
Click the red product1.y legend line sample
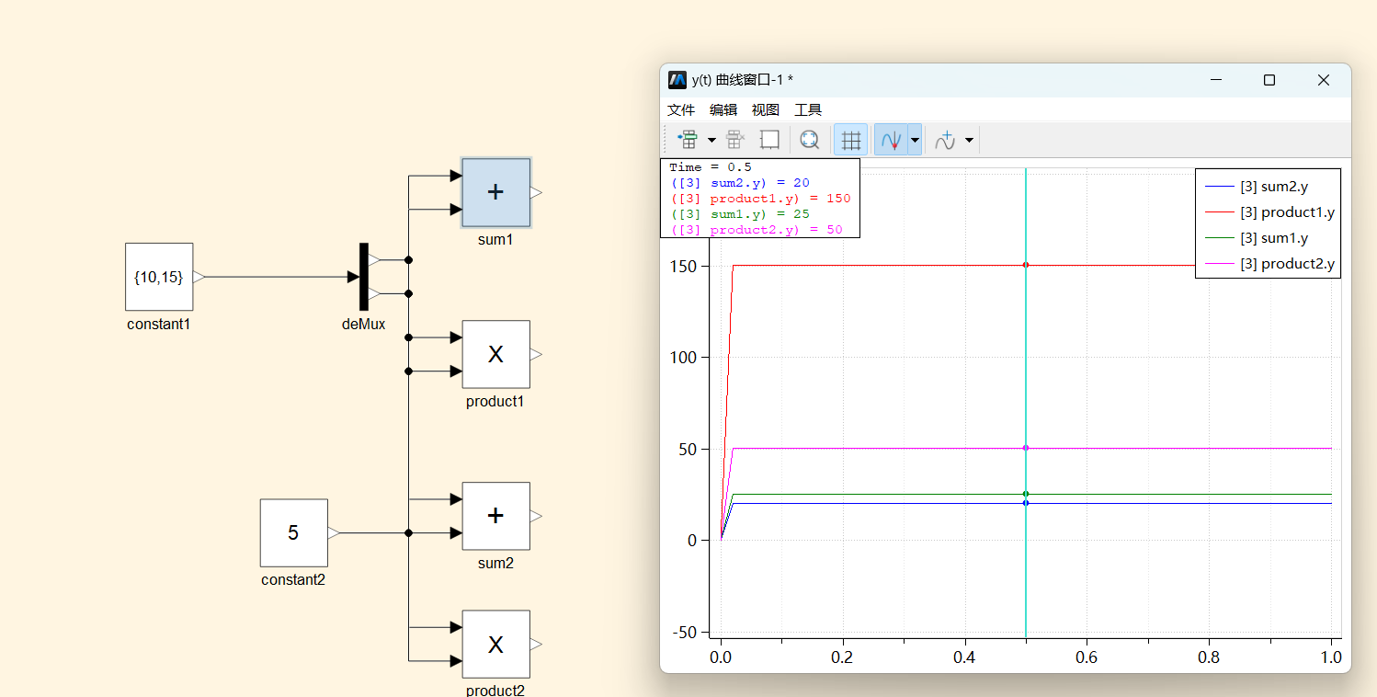click(x=1219, y=212)
